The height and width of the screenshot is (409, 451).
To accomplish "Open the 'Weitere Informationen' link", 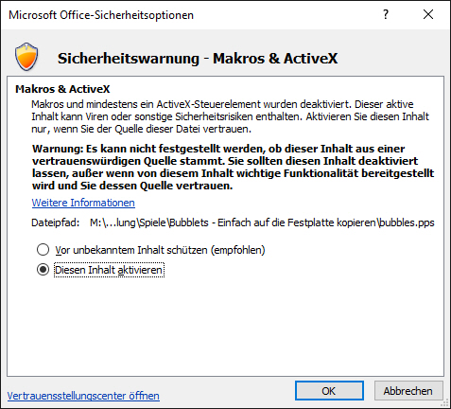I will pyautogui.click(x=83, y=203).
